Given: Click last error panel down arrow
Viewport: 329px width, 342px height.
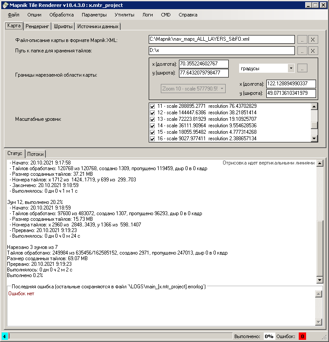Looking at the screenshot, I should (319, 322).
